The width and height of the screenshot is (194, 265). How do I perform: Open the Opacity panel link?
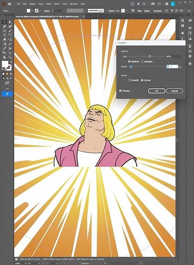111,11
